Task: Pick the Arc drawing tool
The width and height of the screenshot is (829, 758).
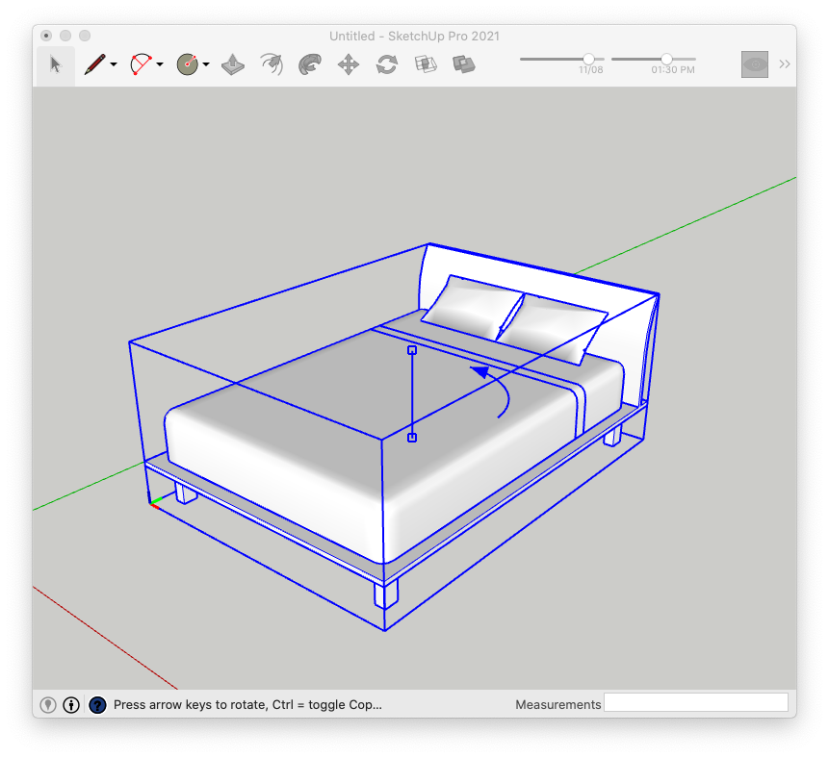Action: pyautogui.click(x=141, y=65)
